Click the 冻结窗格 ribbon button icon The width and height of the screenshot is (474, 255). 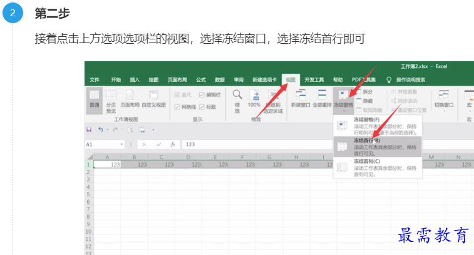(x=343, y=95)
